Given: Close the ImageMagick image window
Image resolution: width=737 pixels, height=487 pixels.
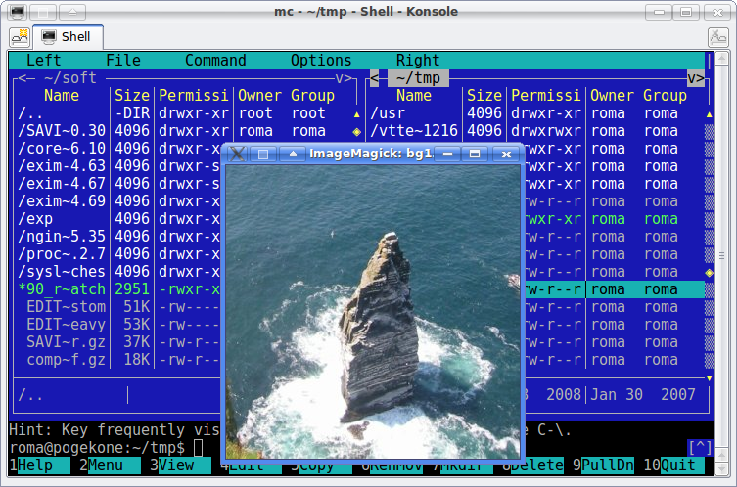Looking at the screenshot, I should point(505,154).
